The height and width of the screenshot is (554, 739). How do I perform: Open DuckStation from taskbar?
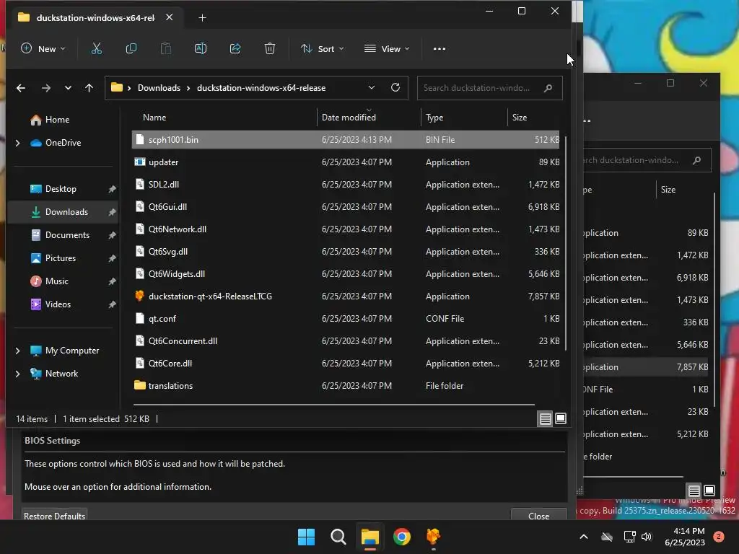433,537
